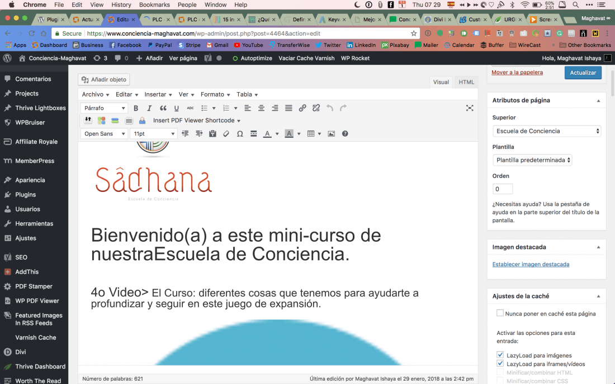Align text to the right

point(275,108)
